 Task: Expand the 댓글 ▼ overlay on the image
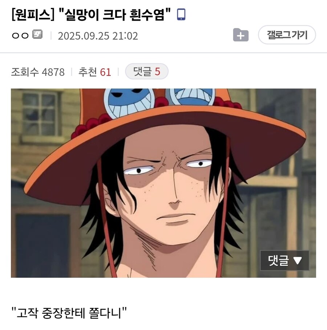[x=284, y=260]
